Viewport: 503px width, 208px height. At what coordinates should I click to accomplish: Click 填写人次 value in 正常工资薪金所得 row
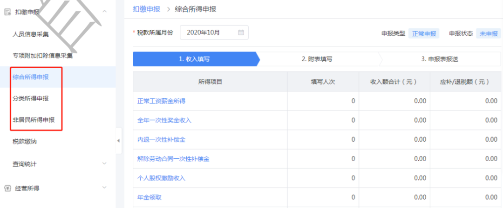[x=353, y=101]
